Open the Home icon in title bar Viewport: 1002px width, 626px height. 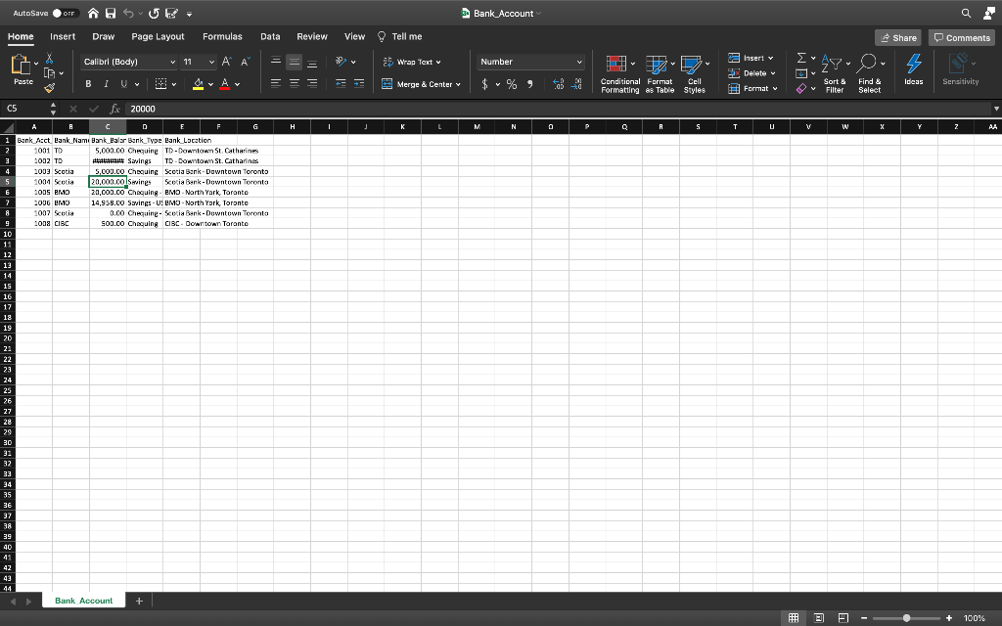[x=93, y=13]
